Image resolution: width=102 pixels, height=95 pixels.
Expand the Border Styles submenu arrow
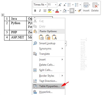[x=62, y=76]
